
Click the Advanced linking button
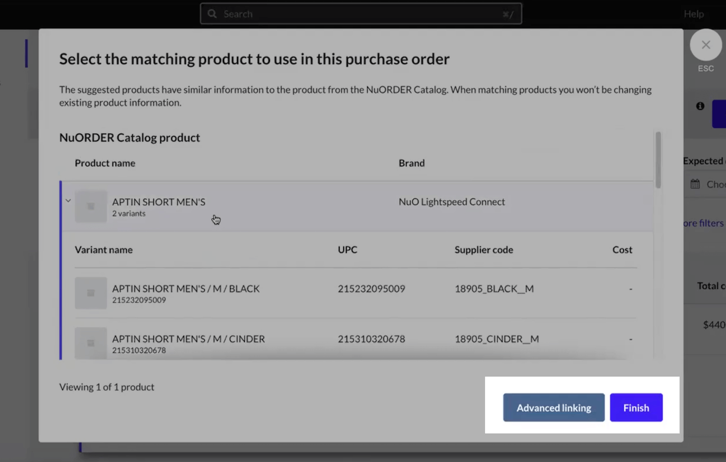pyautogui.click(x=553, y=408)
